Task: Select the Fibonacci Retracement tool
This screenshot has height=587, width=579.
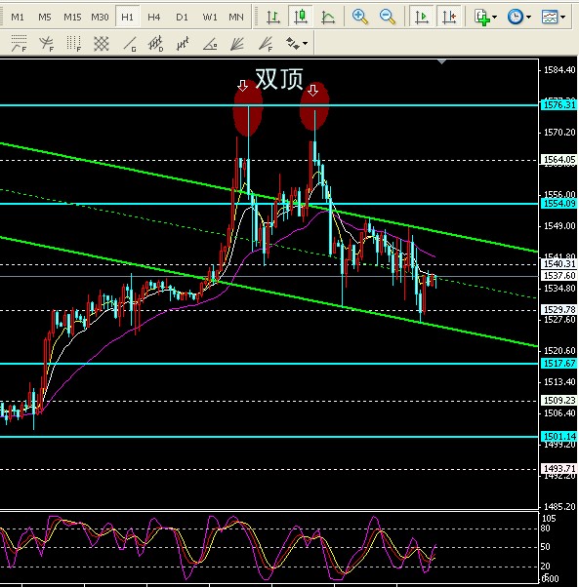Action: point(19,44)
